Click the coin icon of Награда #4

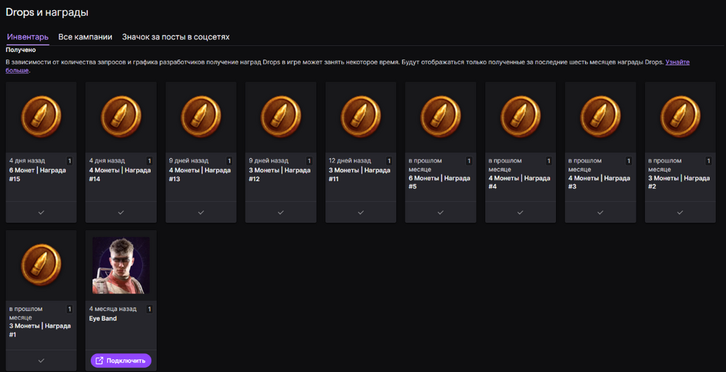coord(521,117)
